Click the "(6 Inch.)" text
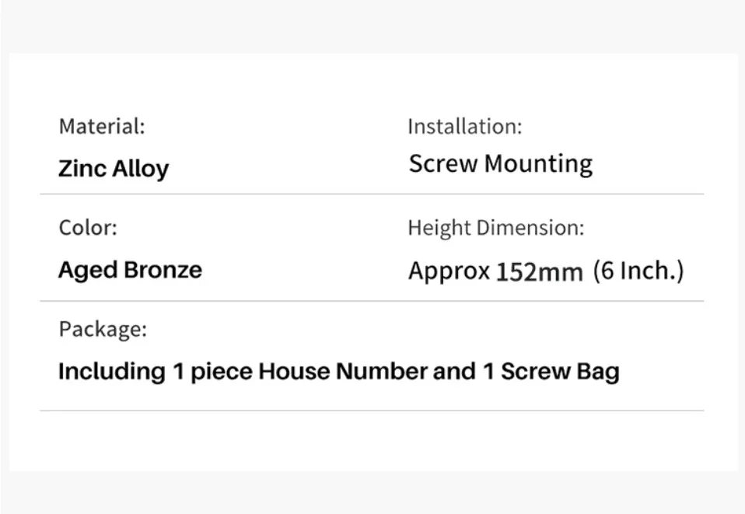The height and width of the screenshot is (514, 745). click(638, 271)
